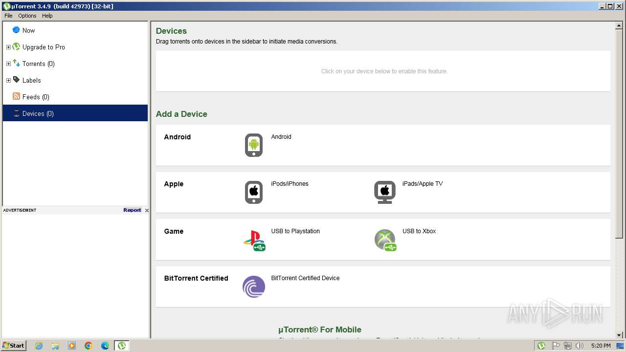Click the Android device label
The image size is (626, 352).
point(281,137)
